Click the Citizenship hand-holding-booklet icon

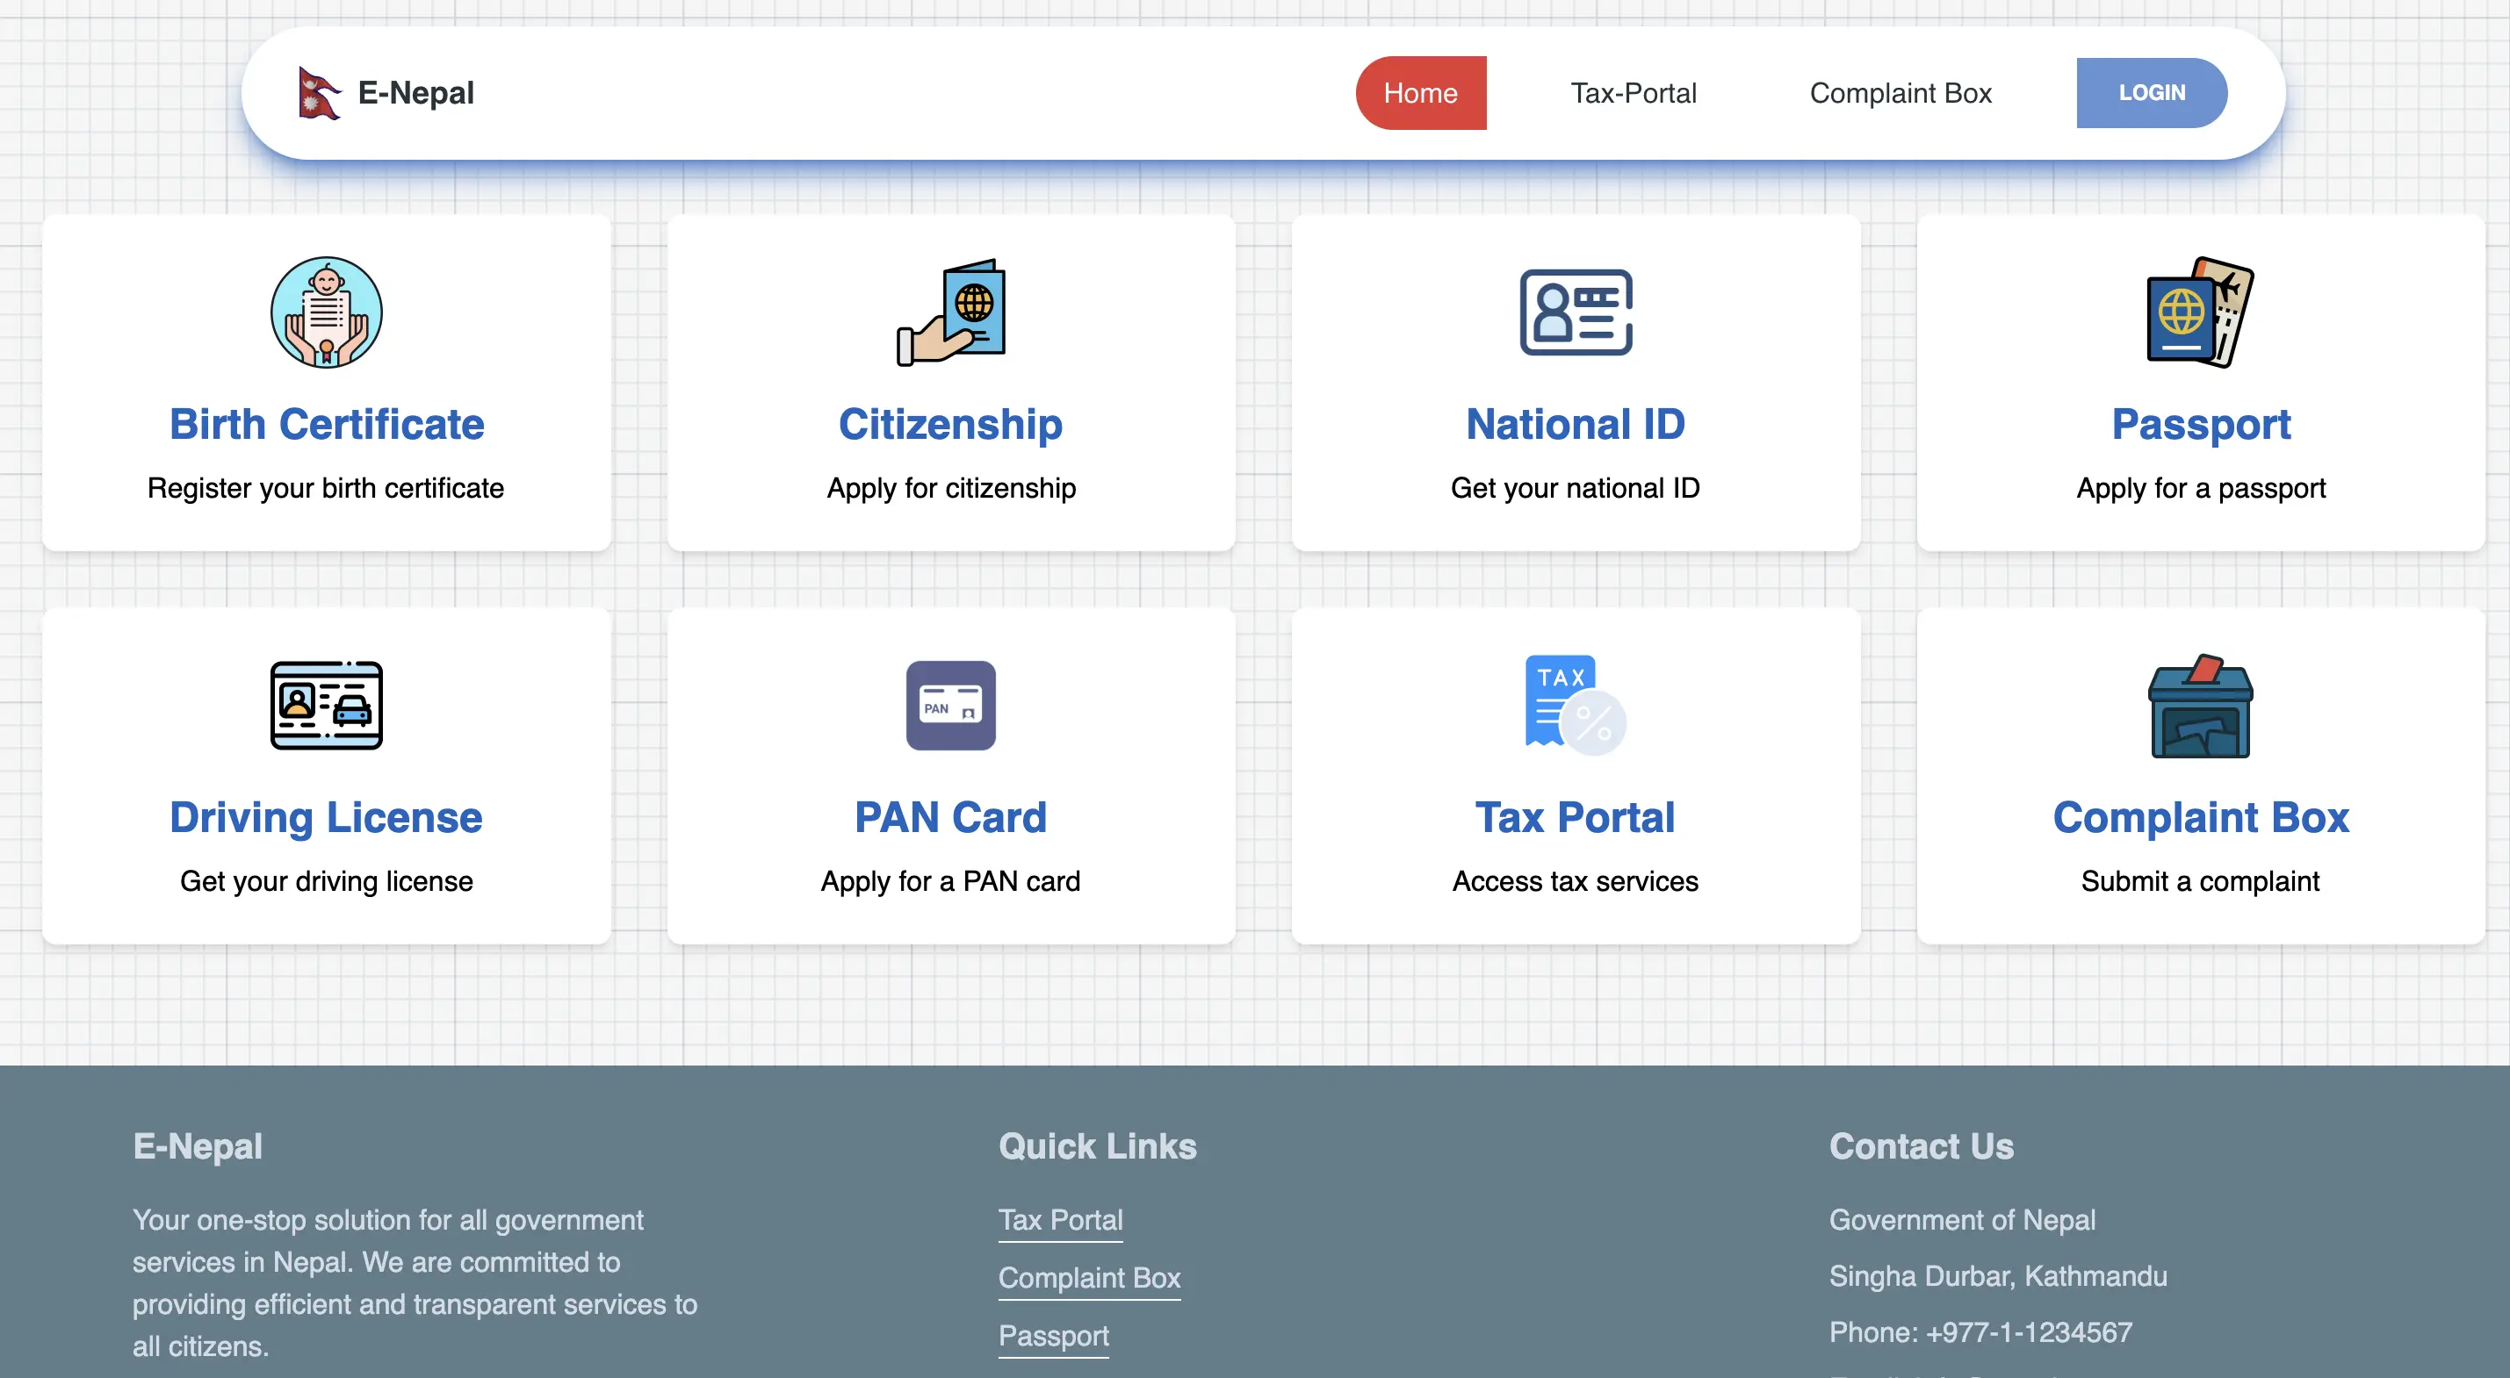click(951, 312)
